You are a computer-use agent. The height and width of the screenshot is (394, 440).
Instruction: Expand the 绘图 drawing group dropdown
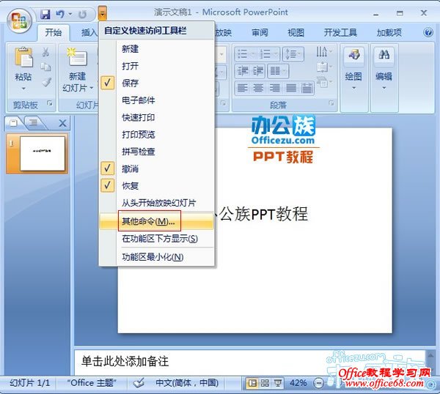pyautogui.click(x=354, y=89)
